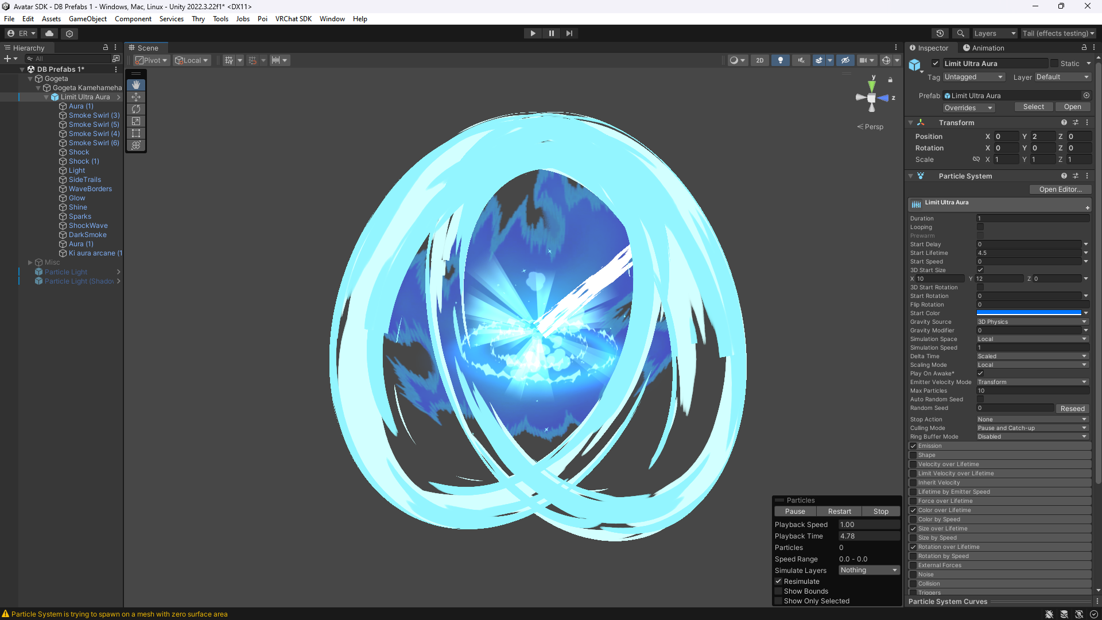Open the GameObject menu

pos(87,19)
